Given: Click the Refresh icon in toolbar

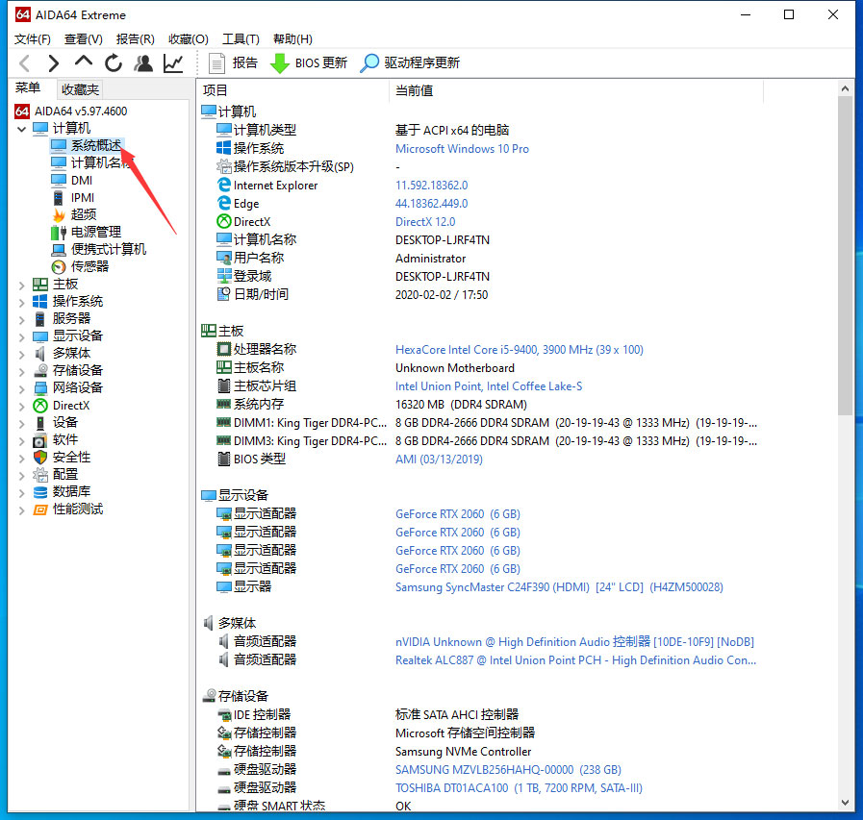Looking at the screenshot, I should (114, 63).
